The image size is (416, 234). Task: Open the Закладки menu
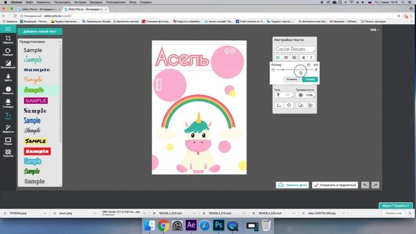pyautogui.click(x=96, y=2)
